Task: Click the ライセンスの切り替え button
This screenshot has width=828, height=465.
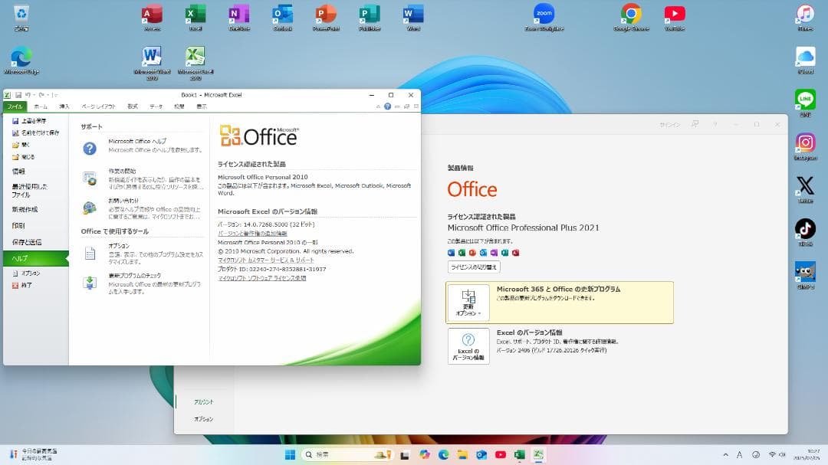Action: click(474, 267)
